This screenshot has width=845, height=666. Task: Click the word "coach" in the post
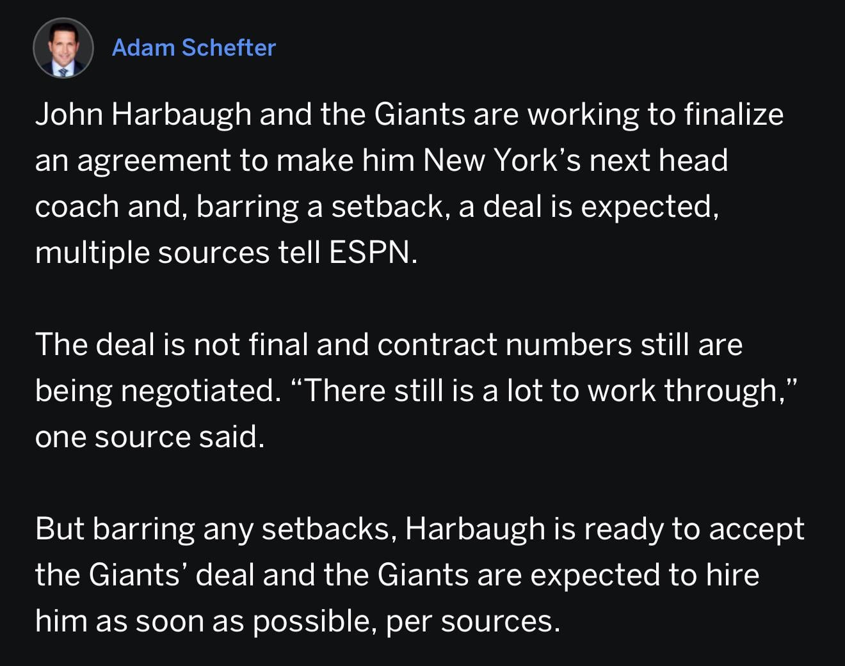coord(77,207)
